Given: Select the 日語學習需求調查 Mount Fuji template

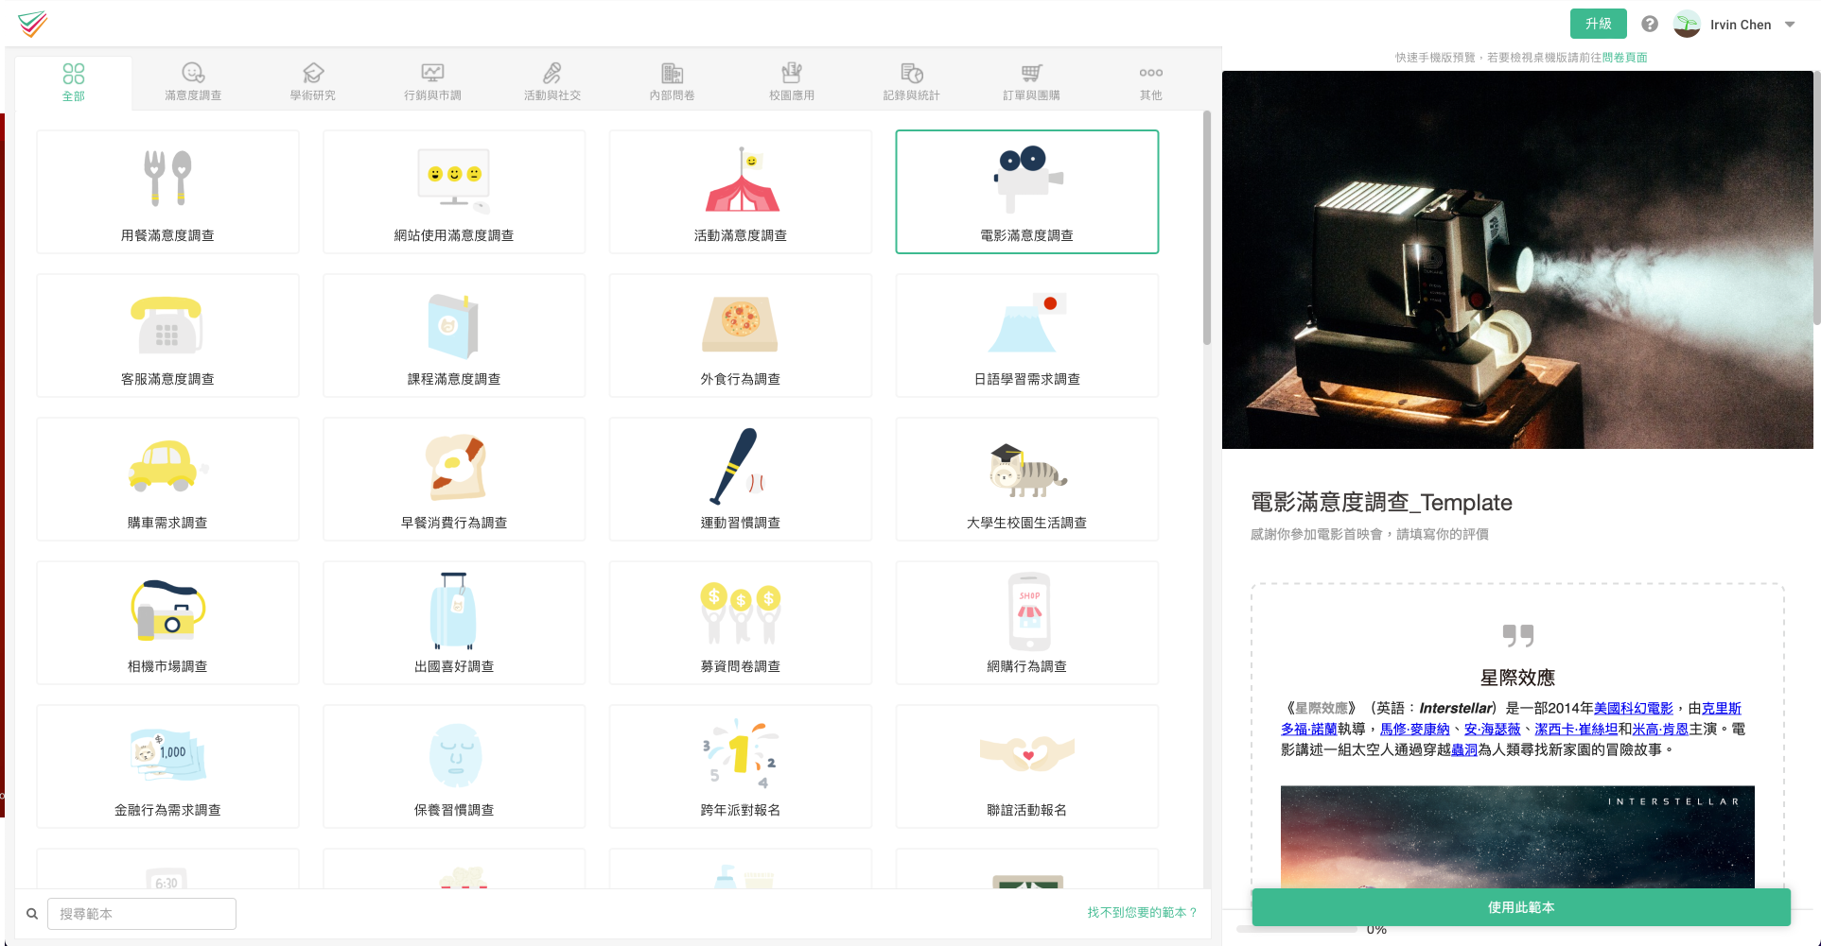Looking at the screenshot, I should (x=1026, y=335).
